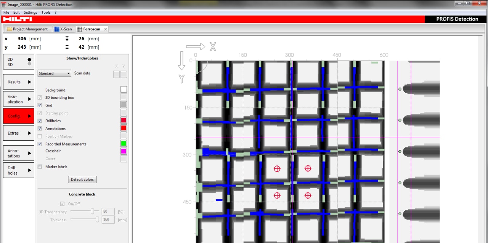This screenshot has height=243, width=488.
Task: Switch to the X-Scan tab
Action: coord(63,29)
